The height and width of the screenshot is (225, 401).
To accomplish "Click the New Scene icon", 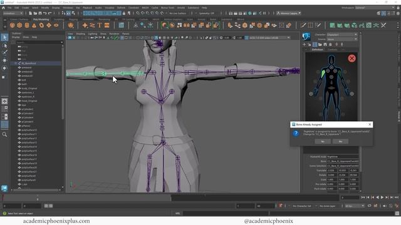I will 31,13.
